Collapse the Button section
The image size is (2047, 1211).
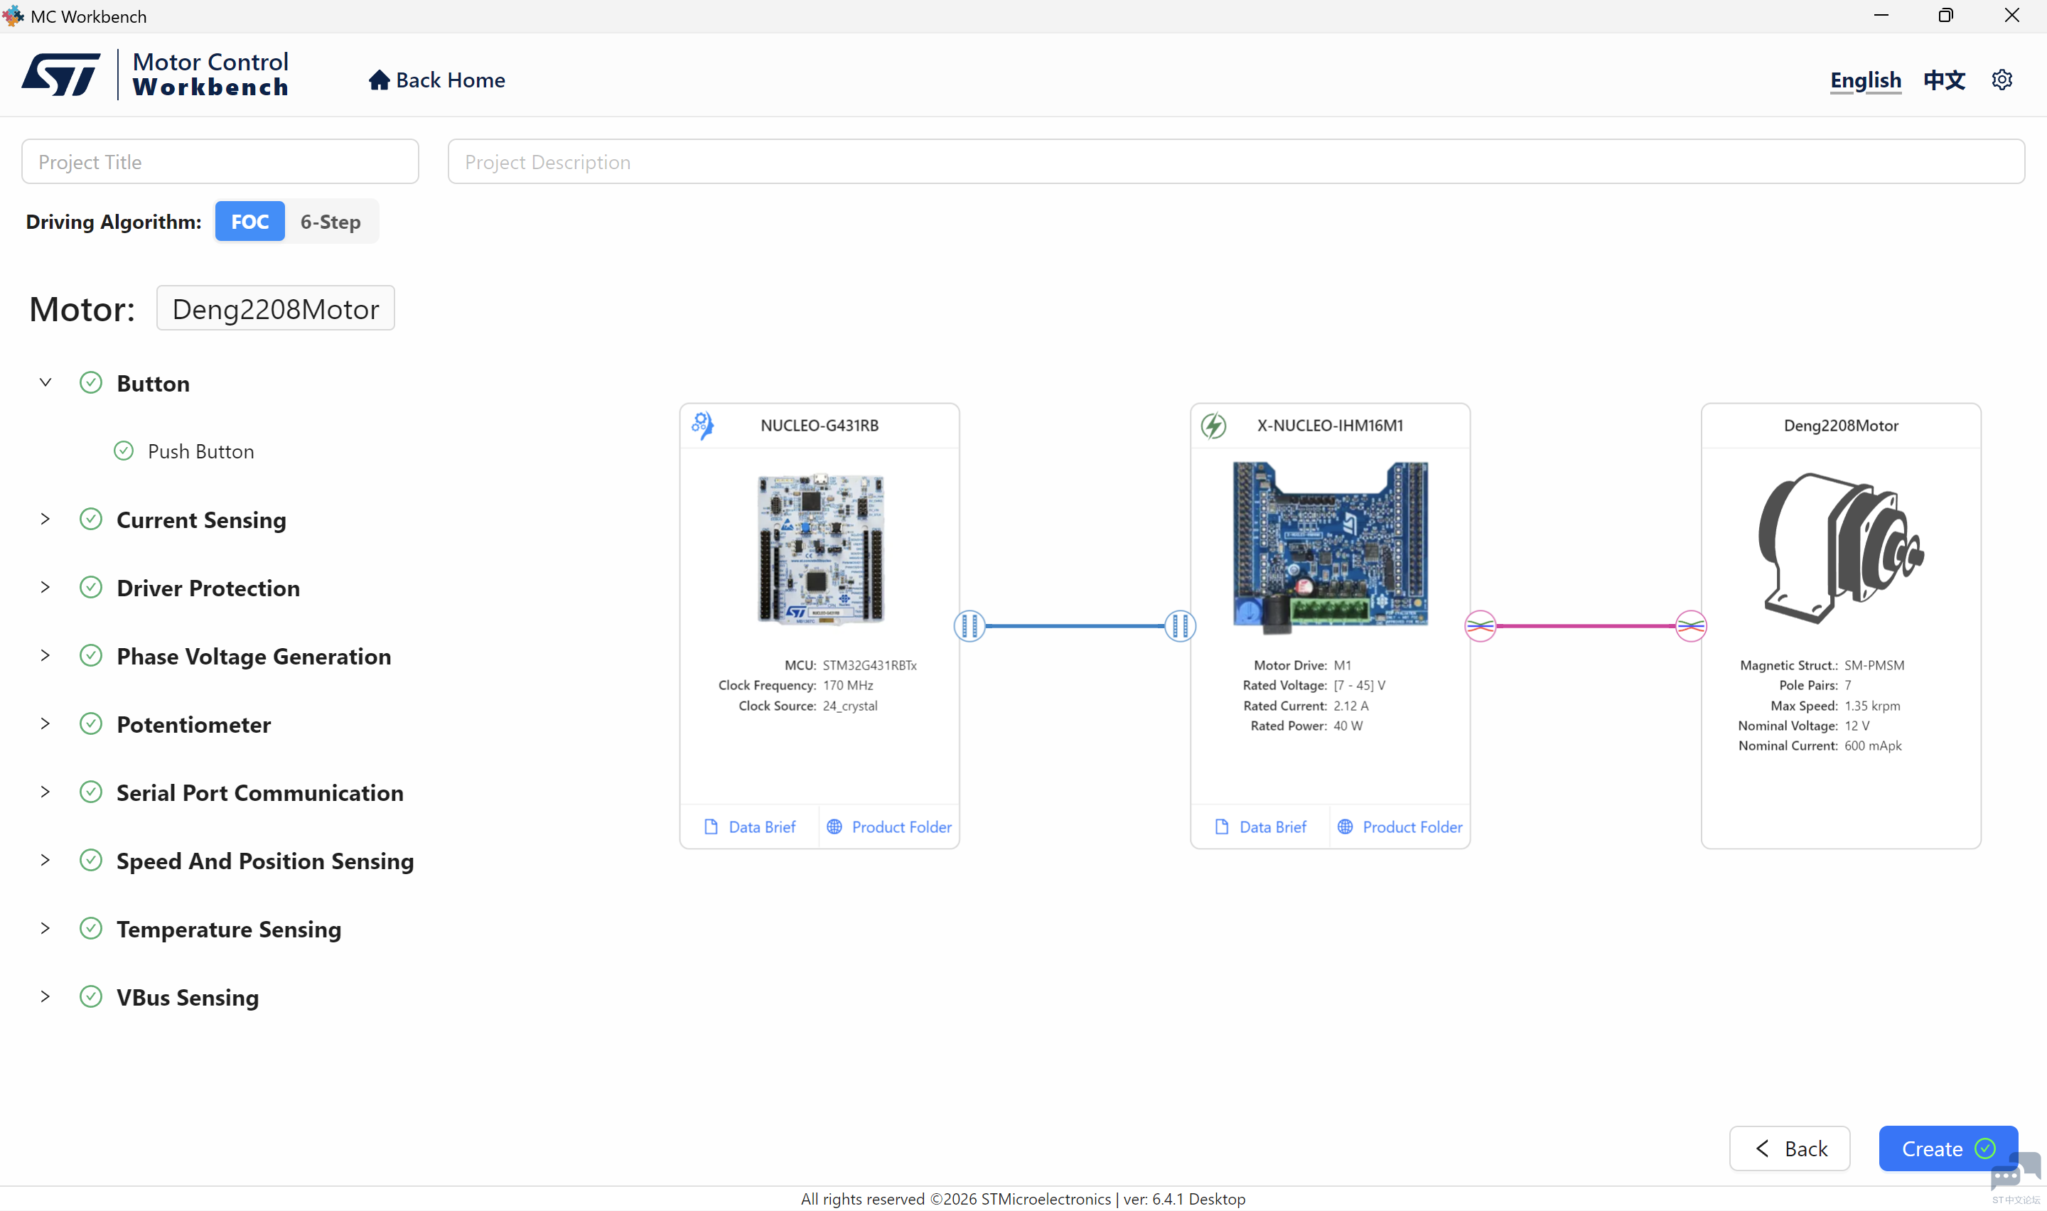pyautogui.click(x=45, y=383)
